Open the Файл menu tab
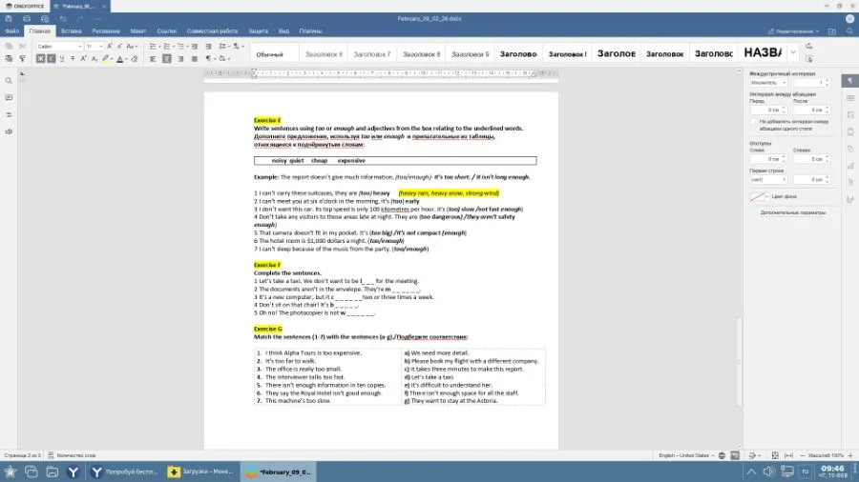This screenshot has height=482, width=859. (12, 31)
